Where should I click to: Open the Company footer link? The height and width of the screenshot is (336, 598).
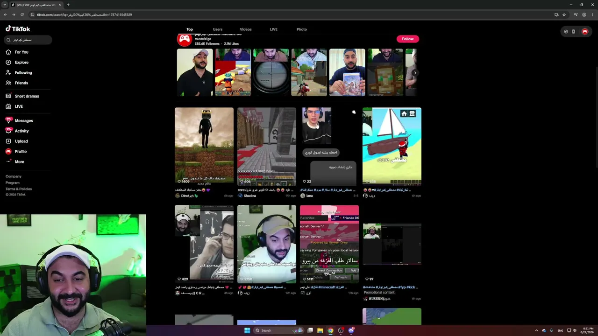(14, 176)
